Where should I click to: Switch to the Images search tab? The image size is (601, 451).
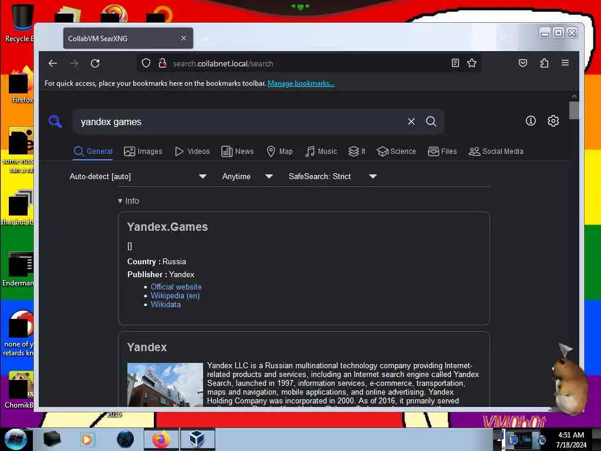coord(143,151)
